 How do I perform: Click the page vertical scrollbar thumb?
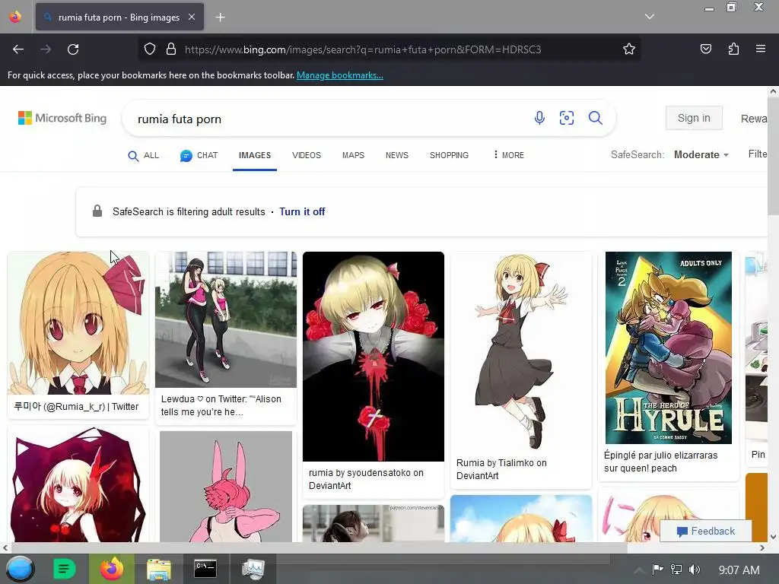coord(773,157)
